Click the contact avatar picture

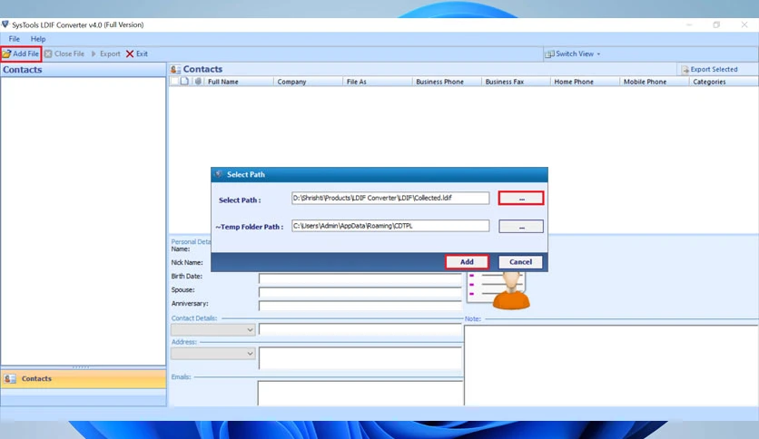click(498, 290)
